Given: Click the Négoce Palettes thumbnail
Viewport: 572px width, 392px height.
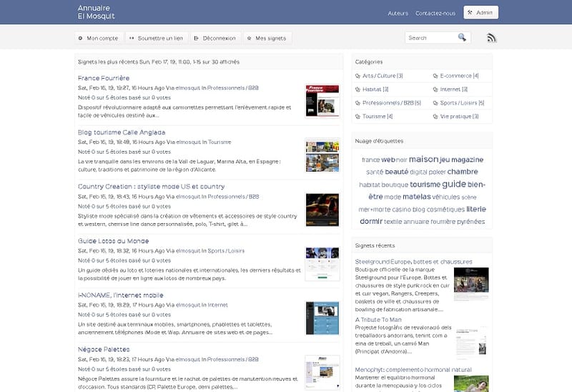Looking at the screenshot, I should 322,372.
